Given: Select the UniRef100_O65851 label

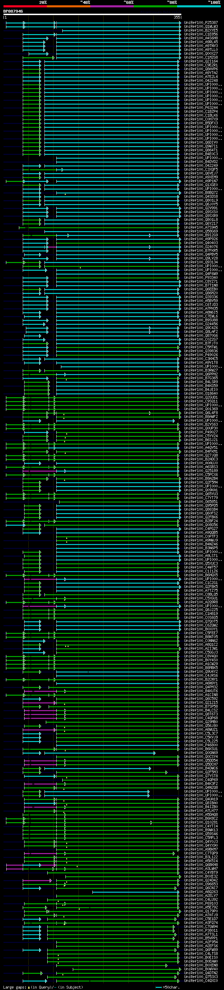Looking at the screenshot, I should (x=201, y=501).
